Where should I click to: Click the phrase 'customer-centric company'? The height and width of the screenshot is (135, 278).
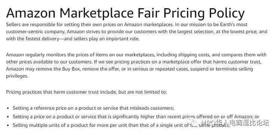tap(36, 32)
